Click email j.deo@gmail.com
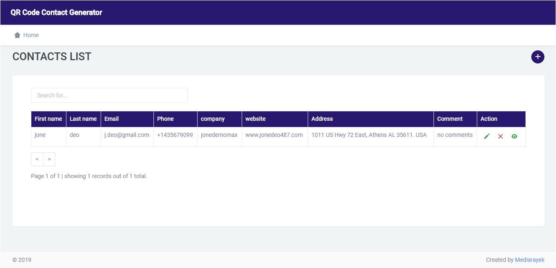 tap(127, 135)
